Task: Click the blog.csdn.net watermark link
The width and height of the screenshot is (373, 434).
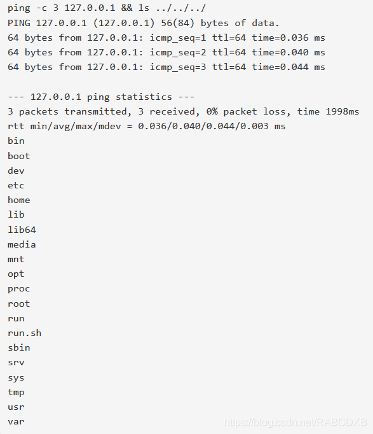Action: click(295, 423)
